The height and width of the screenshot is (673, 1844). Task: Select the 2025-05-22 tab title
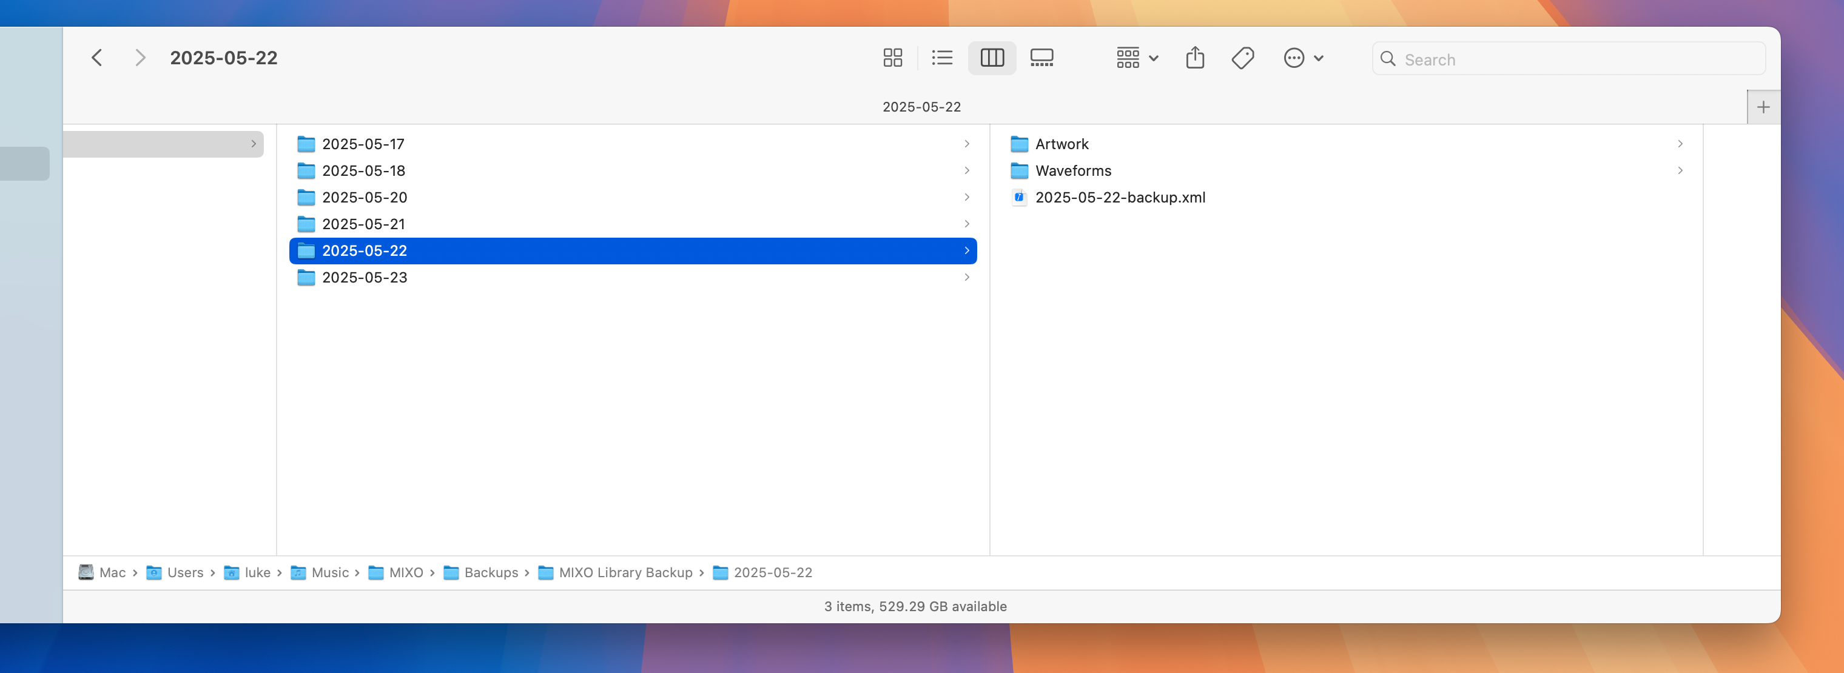(x=921, y=107)
